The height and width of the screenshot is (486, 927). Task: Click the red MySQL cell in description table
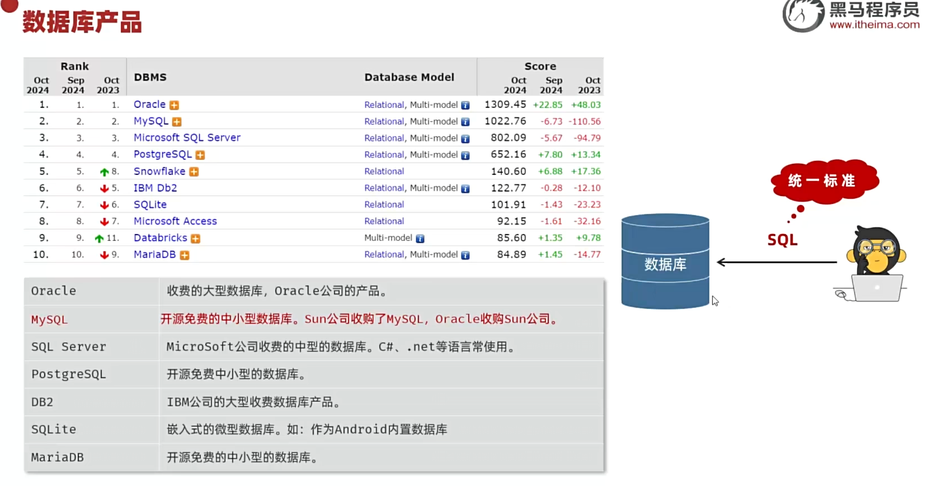tap(92, 319)
